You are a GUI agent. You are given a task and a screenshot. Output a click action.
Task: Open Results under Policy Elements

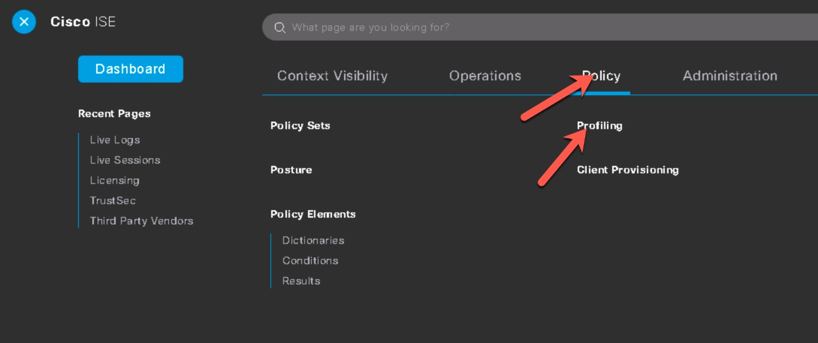point(301,281)
